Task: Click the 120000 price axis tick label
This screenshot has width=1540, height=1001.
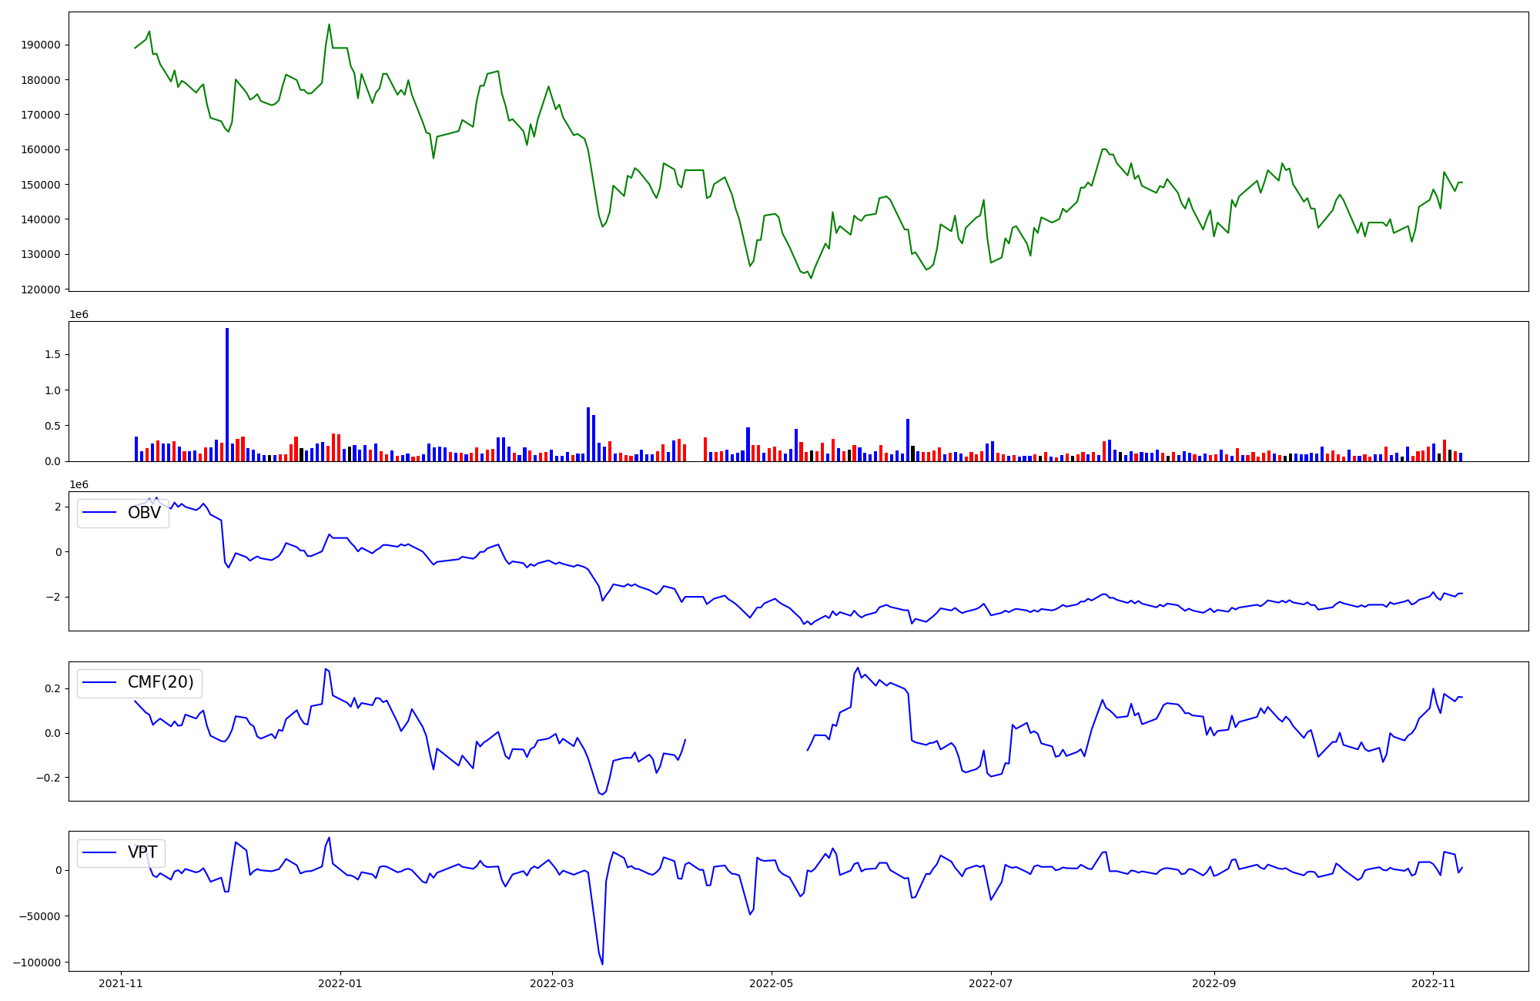Action: [x=41, y=290]
